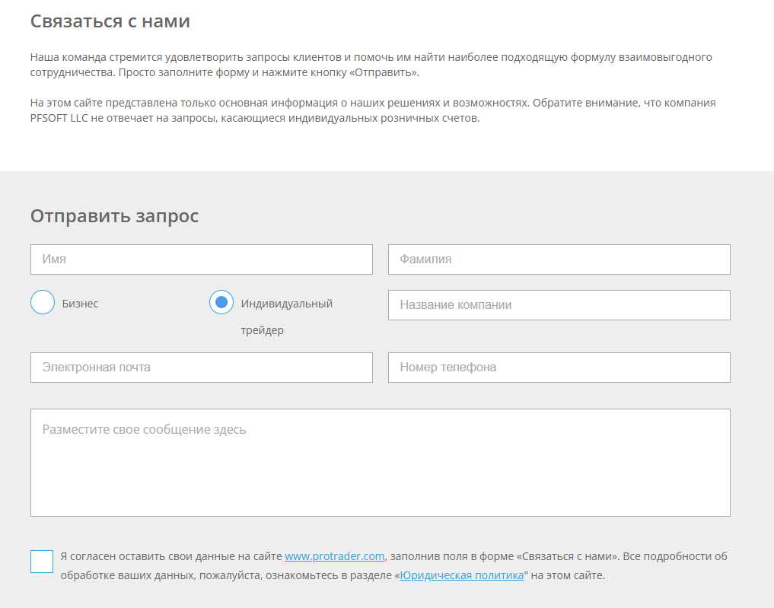The height and width of the screenshot is (608, 774).
Task: Open the www.protrader.com link
Action: [335, 556]
